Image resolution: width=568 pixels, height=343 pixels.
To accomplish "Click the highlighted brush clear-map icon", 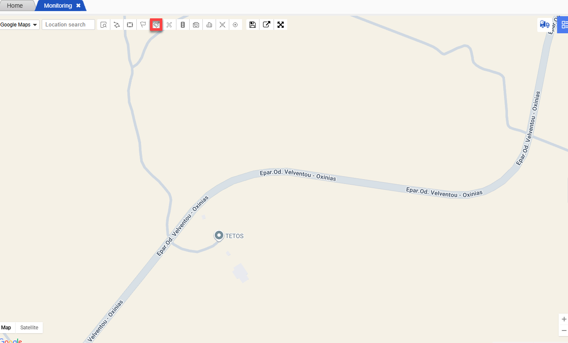I will 156,25.
